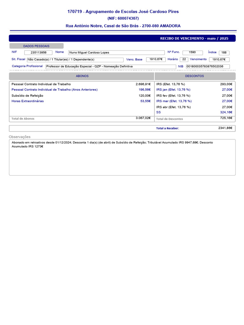244x325 pixels.
Task: Click the SS discount line 324,16€
Action: 194,112
